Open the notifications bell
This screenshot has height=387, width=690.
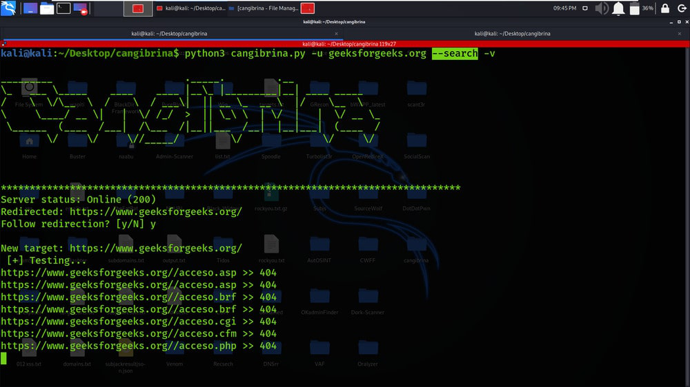(x=618, y=8)
